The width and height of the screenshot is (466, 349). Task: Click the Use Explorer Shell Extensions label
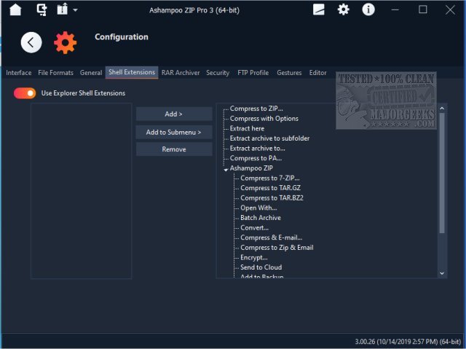83,93
